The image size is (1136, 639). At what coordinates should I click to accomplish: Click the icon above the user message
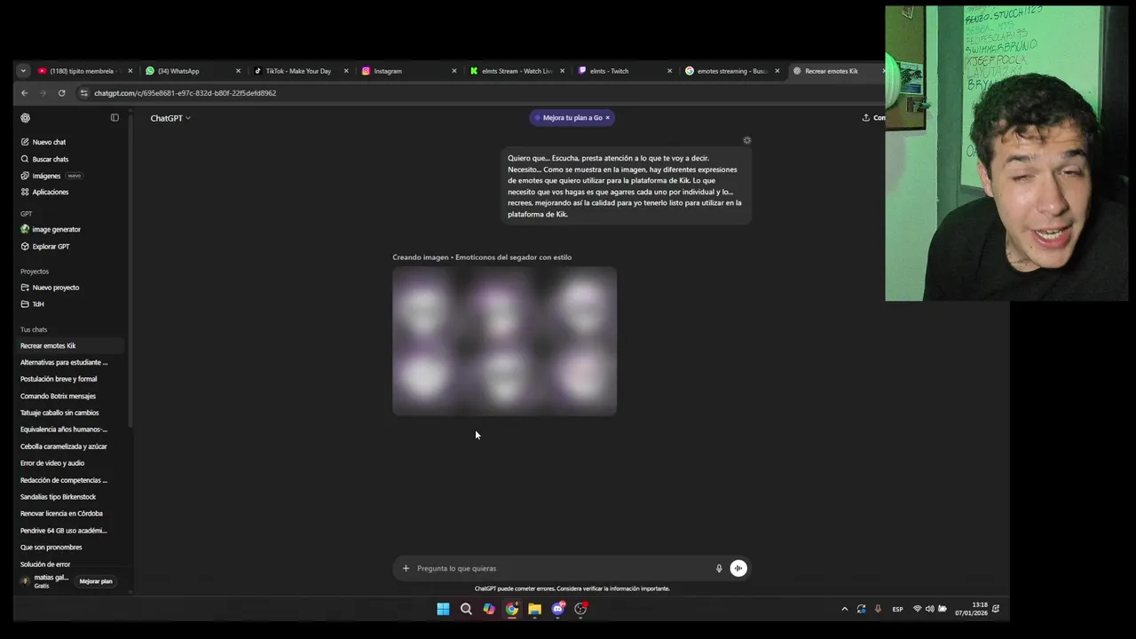pos(747,140)
